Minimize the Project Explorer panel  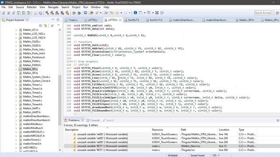pos(53,20)
